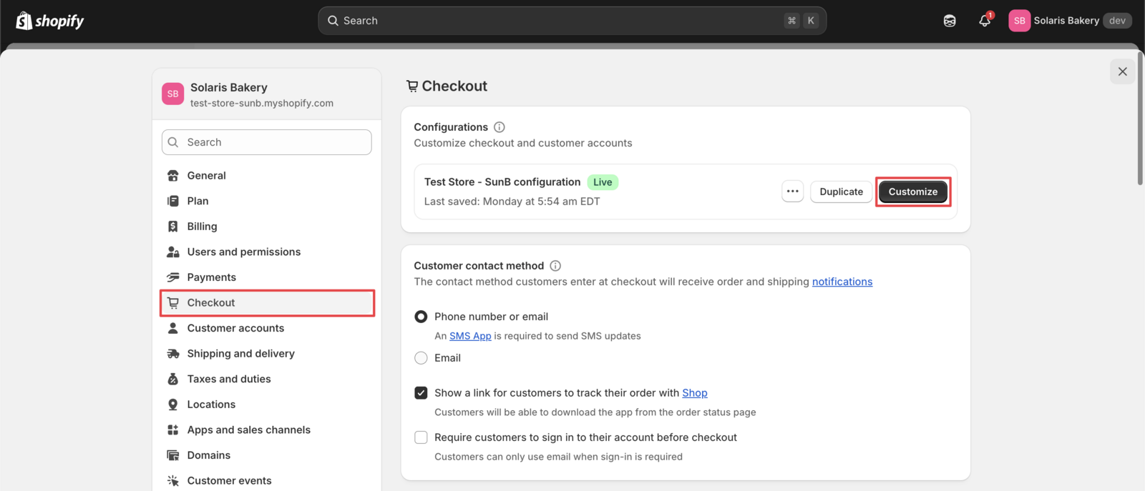Screen dimensions: 1145x491
Task: Click the info icon next to Configurations
Action: [x=500, y=127]
